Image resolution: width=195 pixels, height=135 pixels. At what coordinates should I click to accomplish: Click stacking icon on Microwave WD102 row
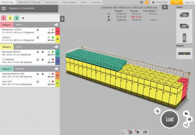[43, 52]
